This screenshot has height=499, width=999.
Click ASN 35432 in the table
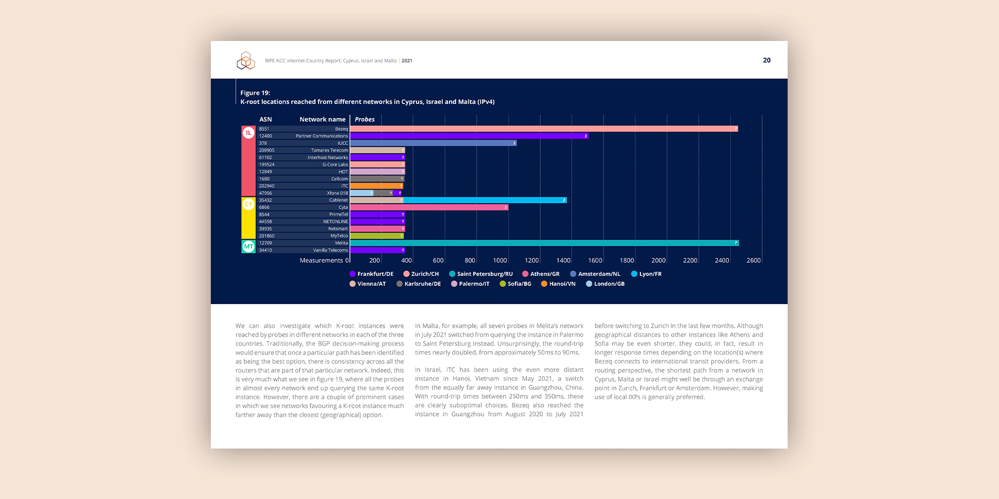pos(266,200)
